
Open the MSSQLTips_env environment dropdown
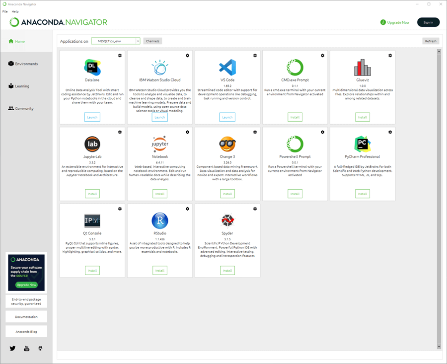click(x=115, y=41)
